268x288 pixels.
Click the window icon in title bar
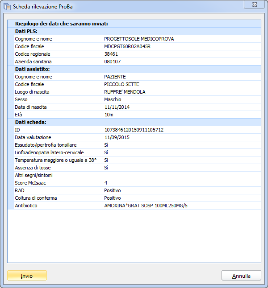7,7
